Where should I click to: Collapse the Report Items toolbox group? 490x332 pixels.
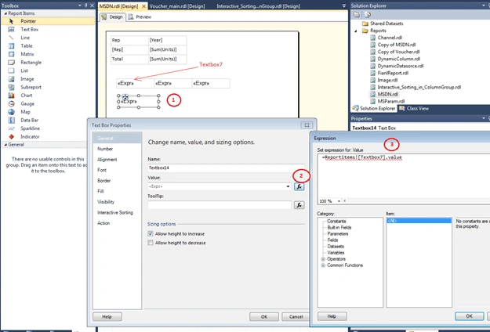[x=5, y=13]
